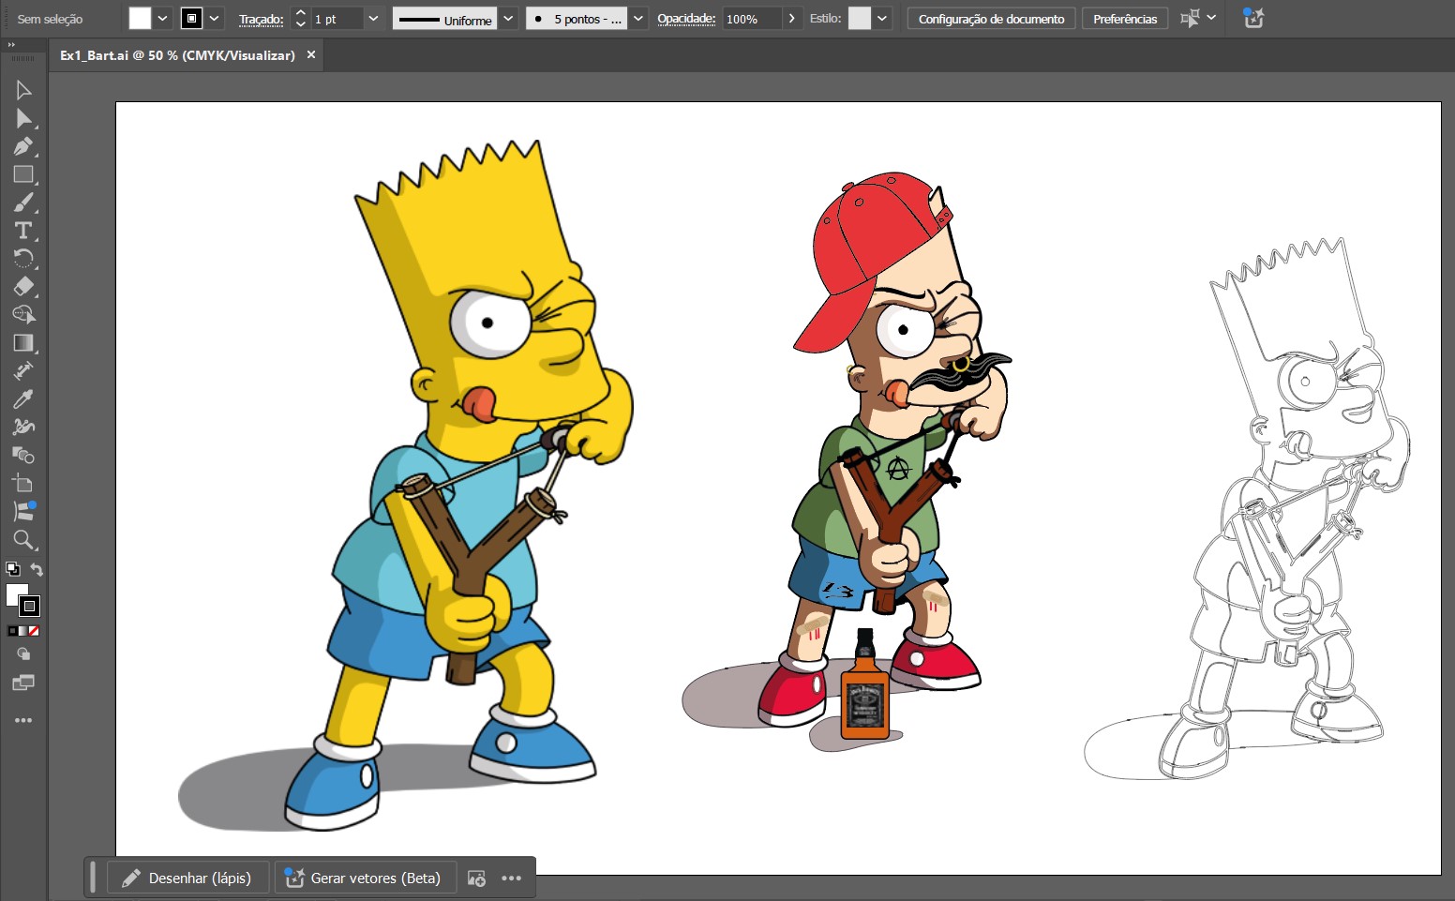The image size is (1455, 901).
Task: Open Traçado stroke panel link
Action: pos(261,19)
